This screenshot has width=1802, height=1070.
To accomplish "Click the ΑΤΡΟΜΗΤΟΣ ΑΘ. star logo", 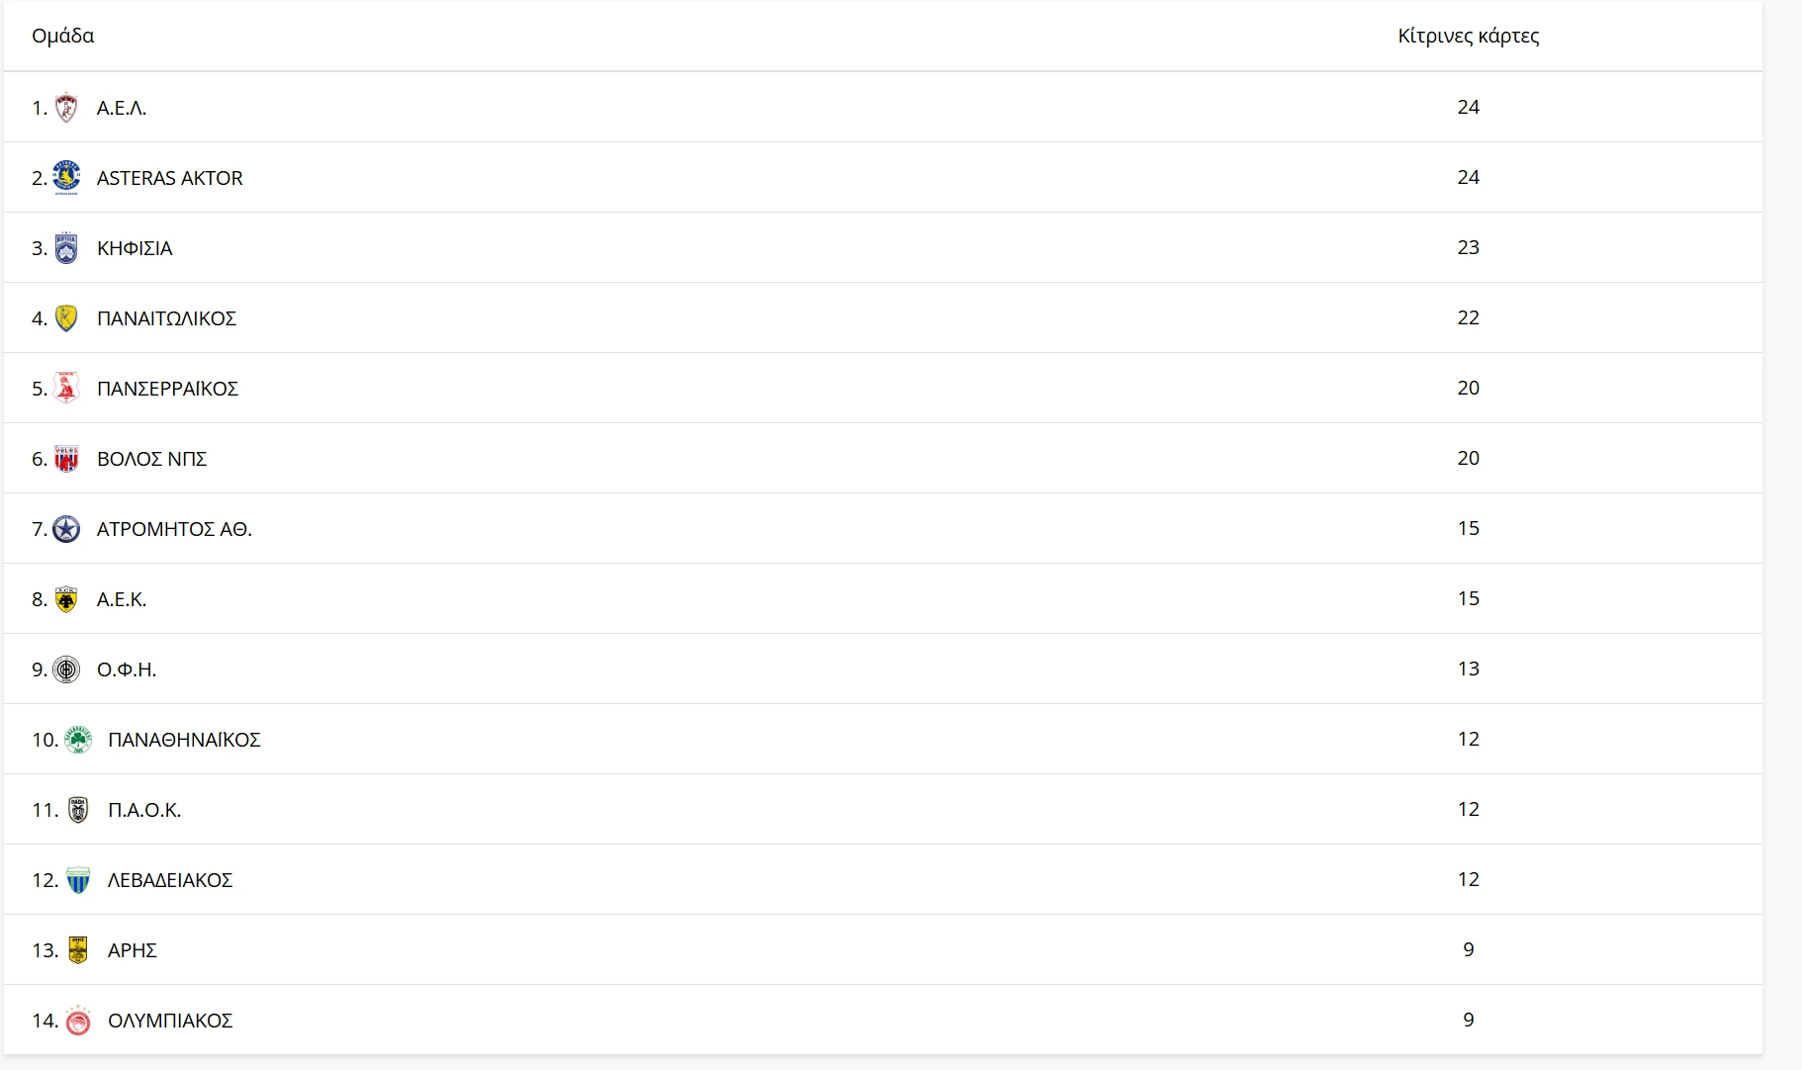I will pyautogui.click(x=66, y=529).
